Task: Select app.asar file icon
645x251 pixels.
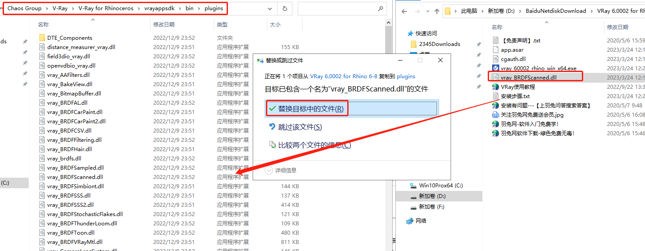Action: 496,50
